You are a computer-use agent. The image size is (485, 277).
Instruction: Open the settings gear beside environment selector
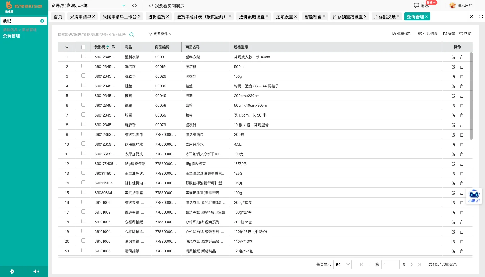[x=135, y=5]
